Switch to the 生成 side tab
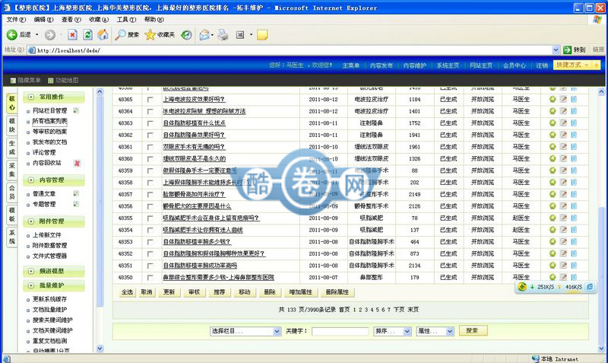The width and height of the screenshot is (608, 363). tap(12, 148)
